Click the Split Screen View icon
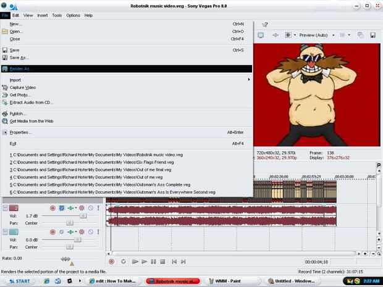Viewport: 383px width, 287px height. tap(288, 35)
